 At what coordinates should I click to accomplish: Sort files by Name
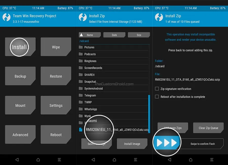point(90,35)
